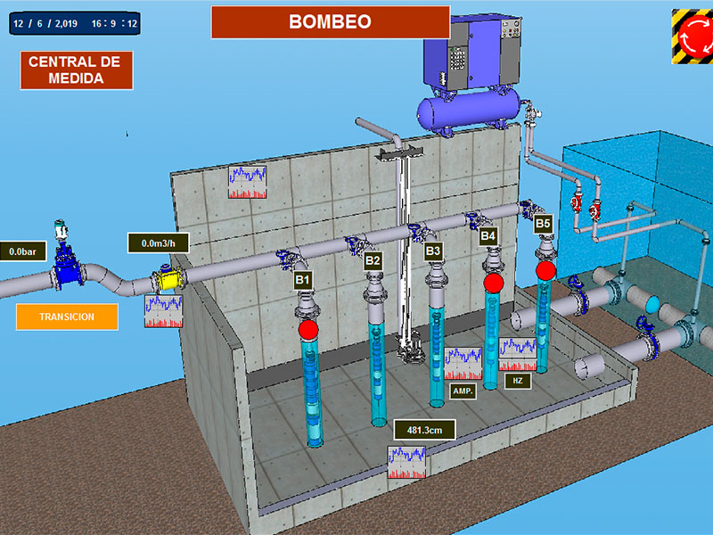Open trend chart below the yellow flowmeter
Image resolution: width=713 pixels, height=535 pixels.
click(x=164, y=311)
